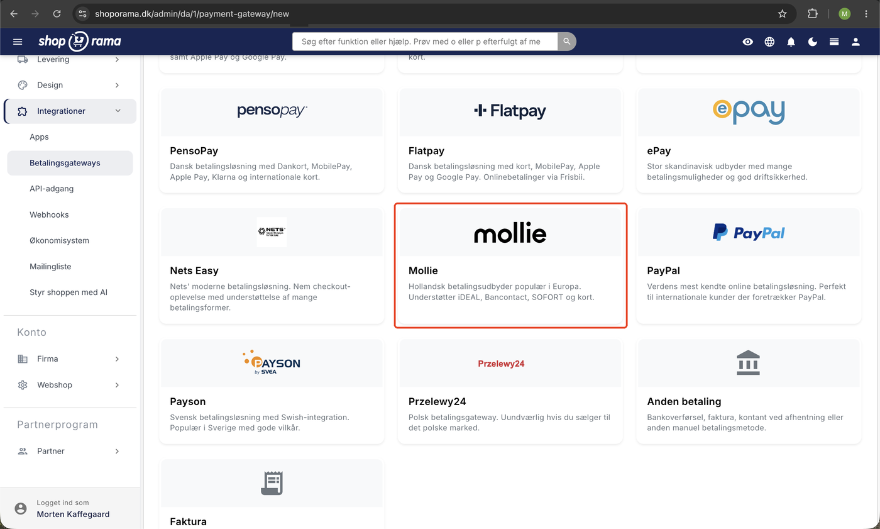Click the Payson title
The height and width of the screenshot is (529, 880).
pyautogui.click(x=188, y=401)
